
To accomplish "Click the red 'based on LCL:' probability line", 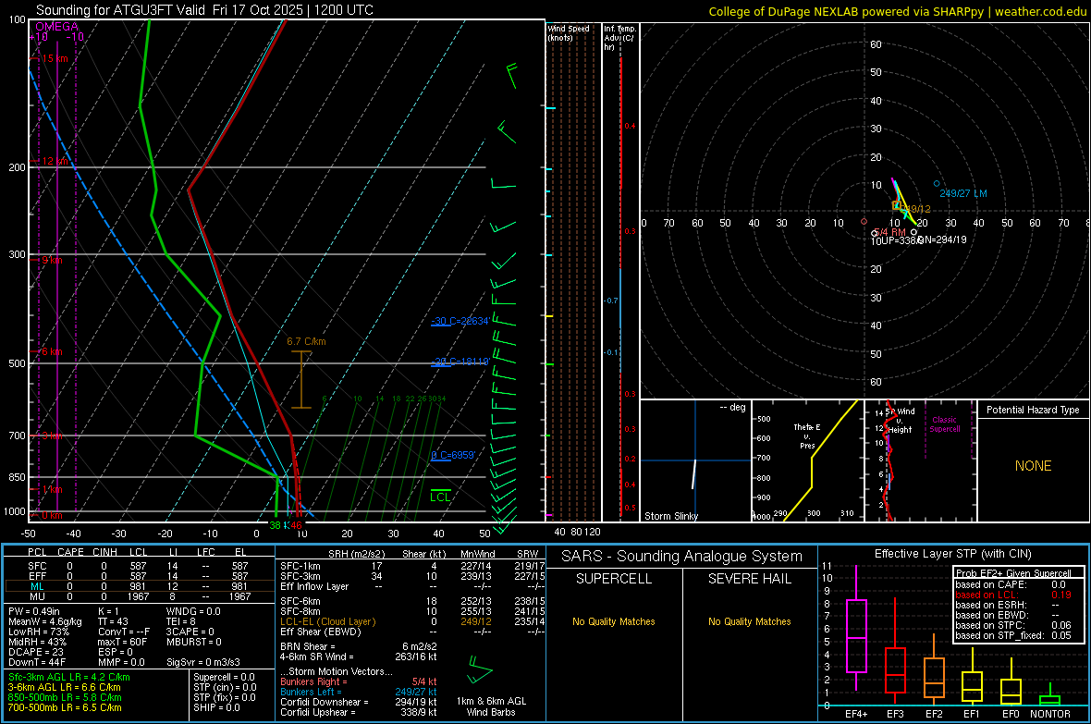I will pos(1013,595).
